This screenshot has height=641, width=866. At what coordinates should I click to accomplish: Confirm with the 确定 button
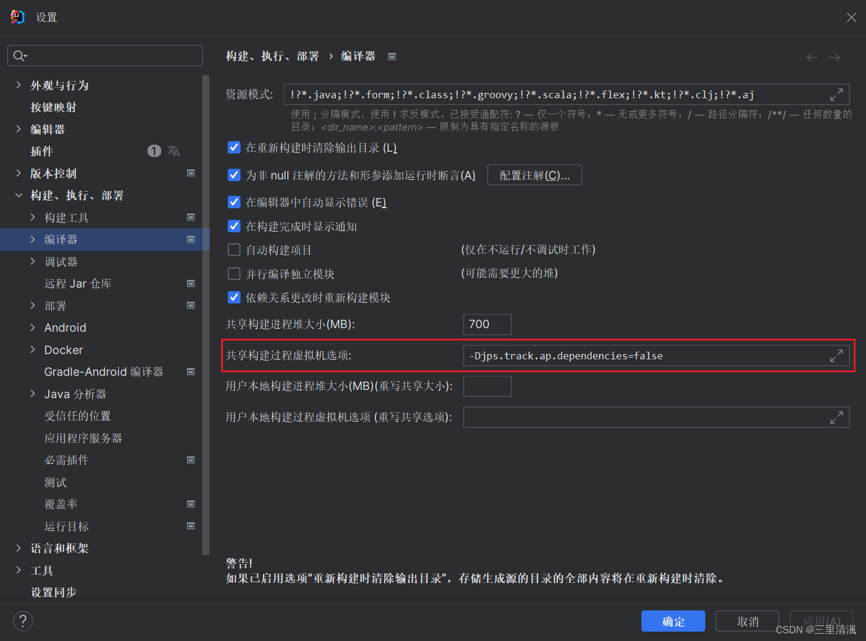coord(673,622)
